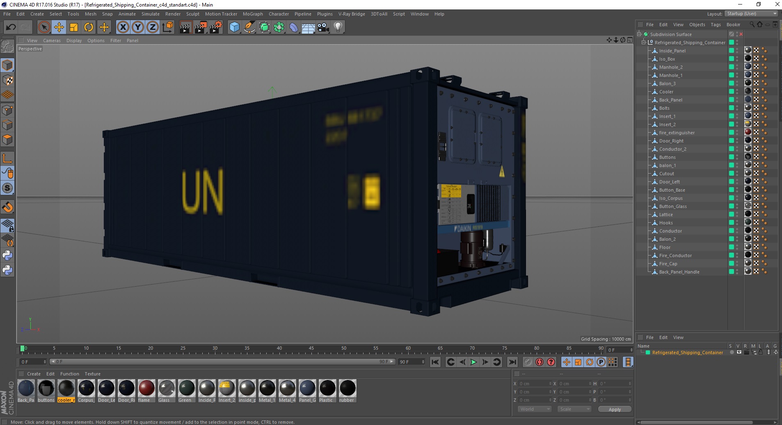
Task: Select the Back_Panel_Handle object
Action: (679, 272)
